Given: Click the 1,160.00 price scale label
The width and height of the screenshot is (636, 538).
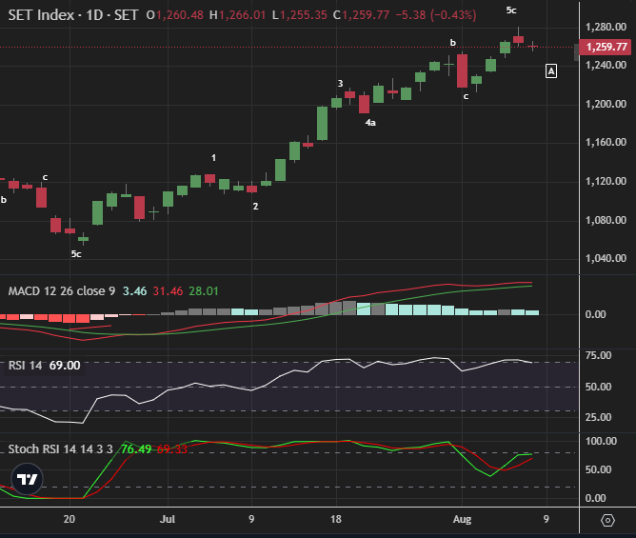Looking at the screenshot, I should [x=606, y=142].
